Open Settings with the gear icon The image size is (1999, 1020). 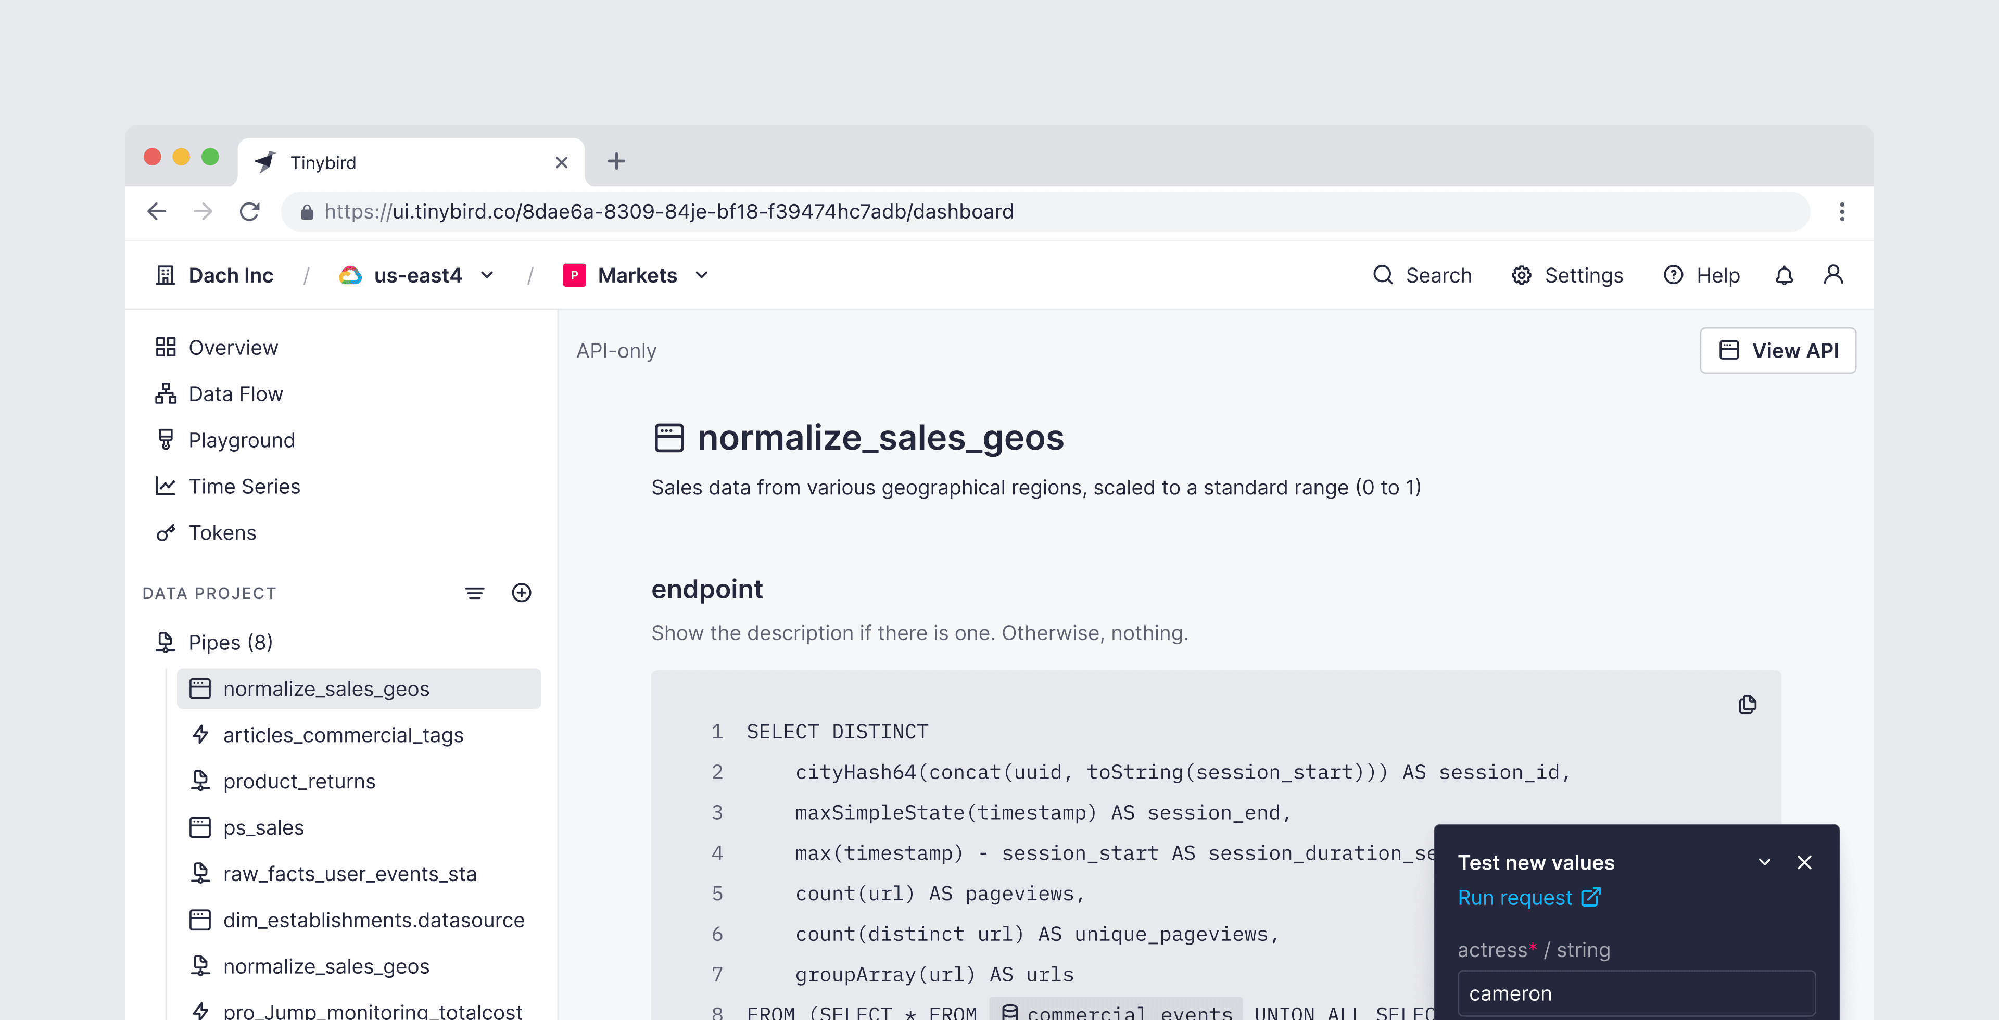1567,275
